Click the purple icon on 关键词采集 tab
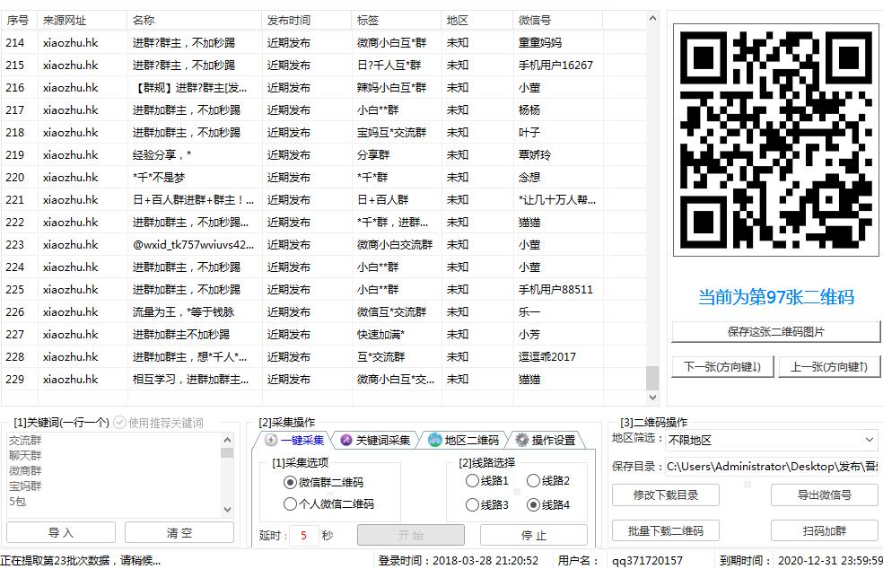 (346, 440)
